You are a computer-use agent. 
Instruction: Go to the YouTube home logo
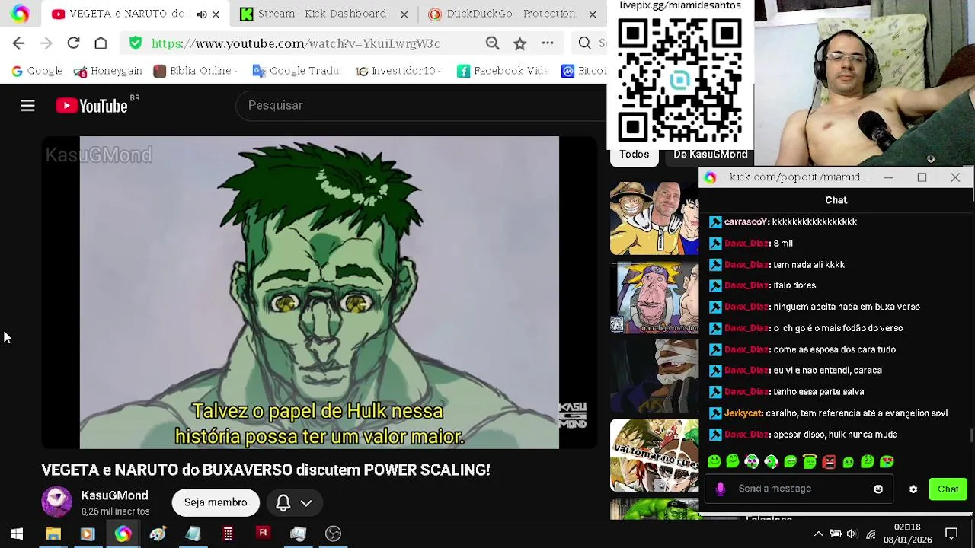pyautogui.click(x=92, y=106)
